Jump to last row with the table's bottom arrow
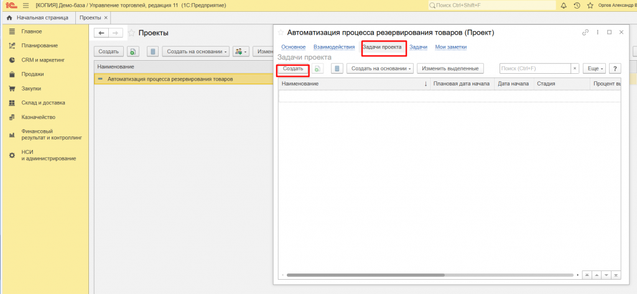Viewport: 637px width, 294px height. click(x=616, y=275)
